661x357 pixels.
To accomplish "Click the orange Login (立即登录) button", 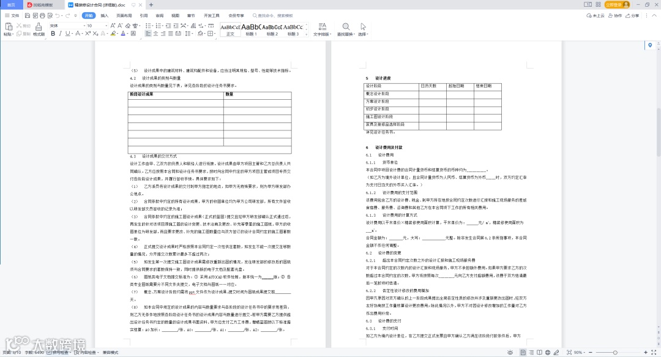I will coord(617,5).
